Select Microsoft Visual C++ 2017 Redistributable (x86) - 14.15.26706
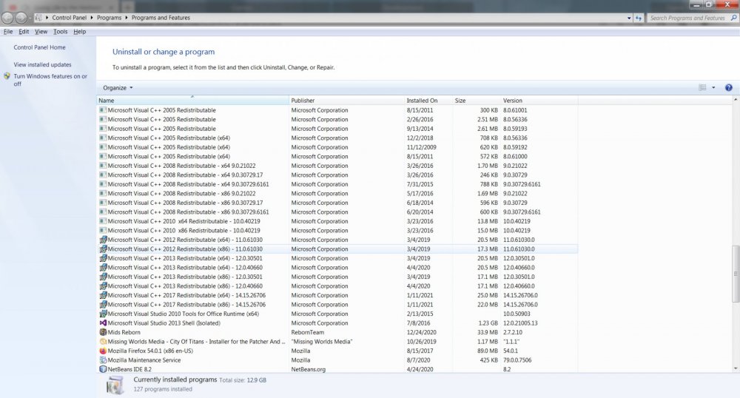 [x=337, y=305]
